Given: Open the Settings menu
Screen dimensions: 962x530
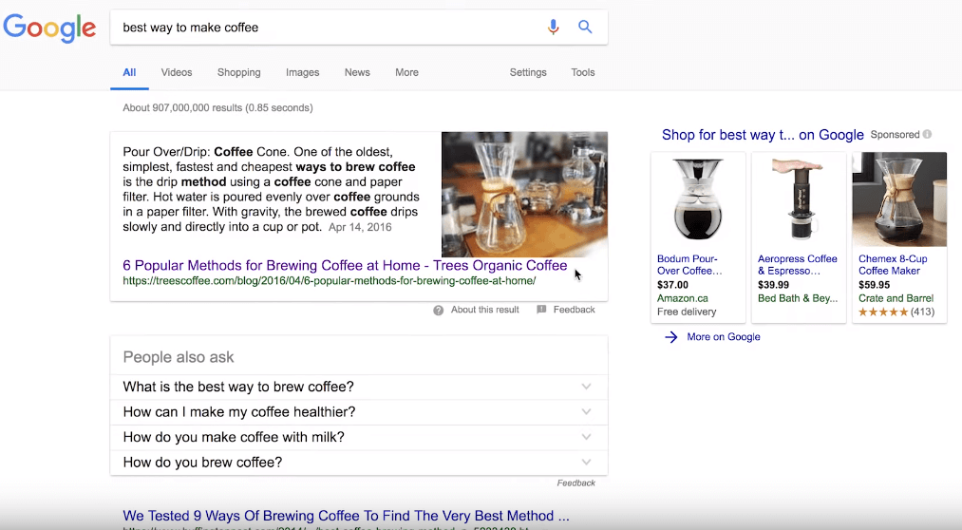Looking at the screenshot, I should point(528,72).
